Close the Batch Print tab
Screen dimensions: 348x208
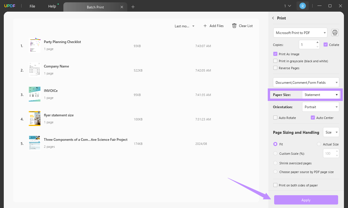click(122, 7)
